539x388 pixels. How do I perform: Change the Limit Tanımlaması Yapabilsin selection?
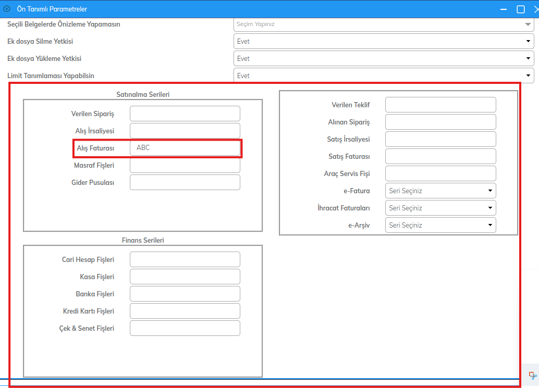click(384, 76)
